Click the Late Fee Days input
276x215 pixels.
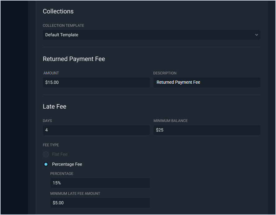(x=96, y=130)
